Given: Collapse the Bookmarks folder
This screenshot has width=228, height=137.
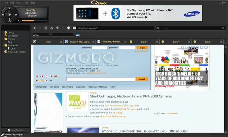Looking at the screenshot, I should click(x=3, y=45).
